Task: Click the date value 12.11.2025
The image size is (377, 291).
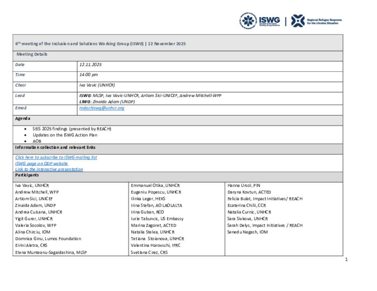Action: 91,65
